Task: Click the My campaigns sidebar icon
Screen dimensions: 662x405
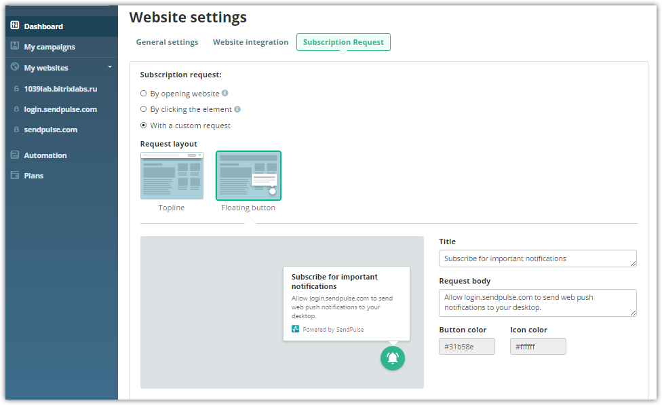Action: tap(15, 45)
